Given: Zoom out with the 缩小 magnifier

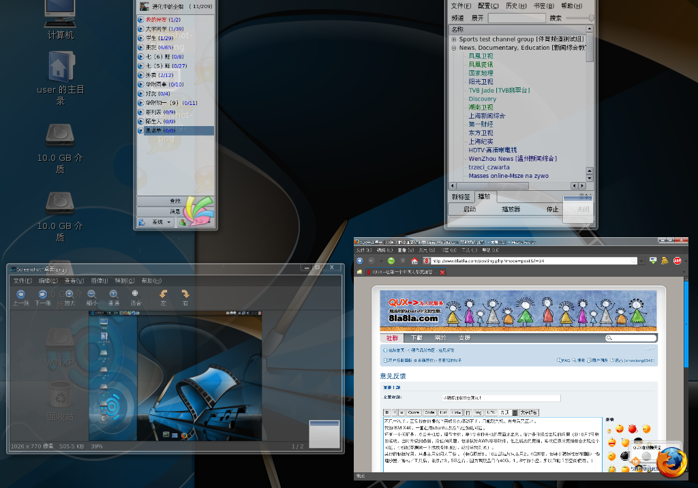Looking at the screenshot, I should 92,294.
